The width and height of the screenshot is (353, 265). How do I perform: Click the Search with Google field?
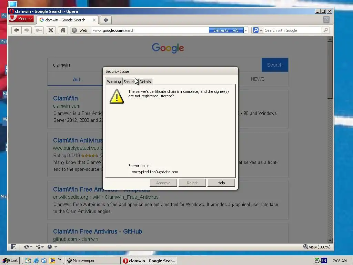pos(292,30)
